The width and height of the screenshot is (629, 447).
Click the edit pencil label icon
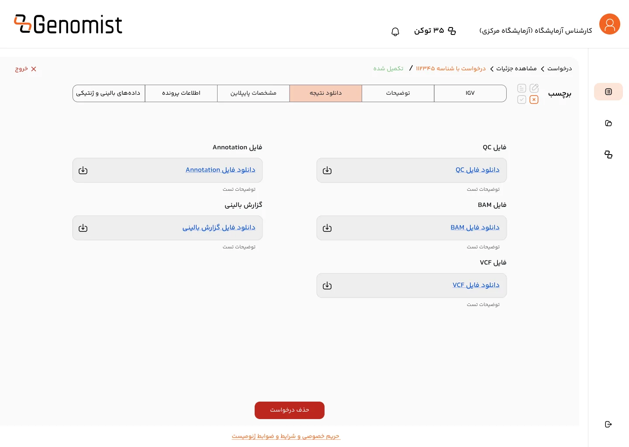coord(534,88)
